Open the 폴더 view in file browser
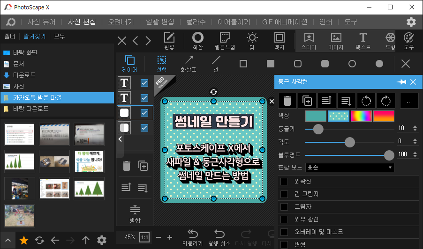 pos(10,36)
